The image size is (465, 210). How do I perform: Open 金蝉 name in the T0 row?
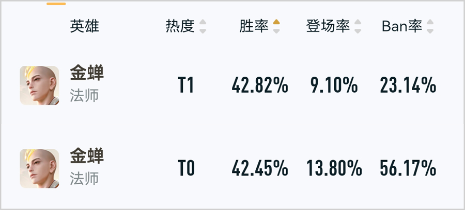point(87,156)
